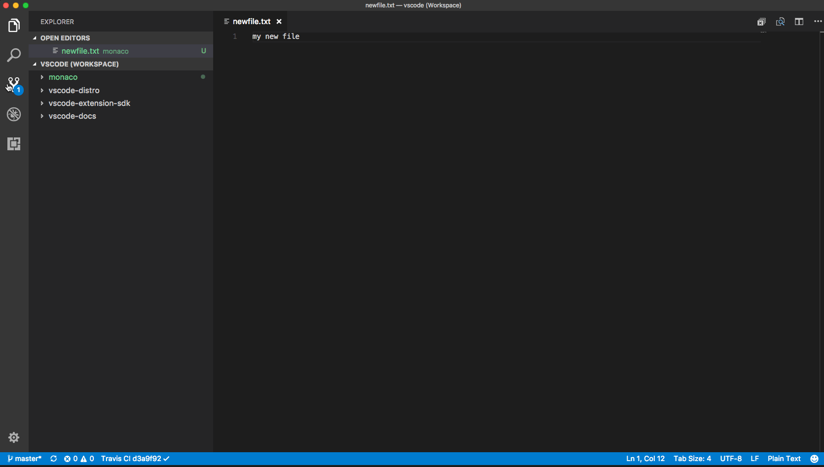This screenshot has height=467, width=824.
Task: Click the Ln 1, Col 12 cursor position indicator
Action: [x=645, y=459]
